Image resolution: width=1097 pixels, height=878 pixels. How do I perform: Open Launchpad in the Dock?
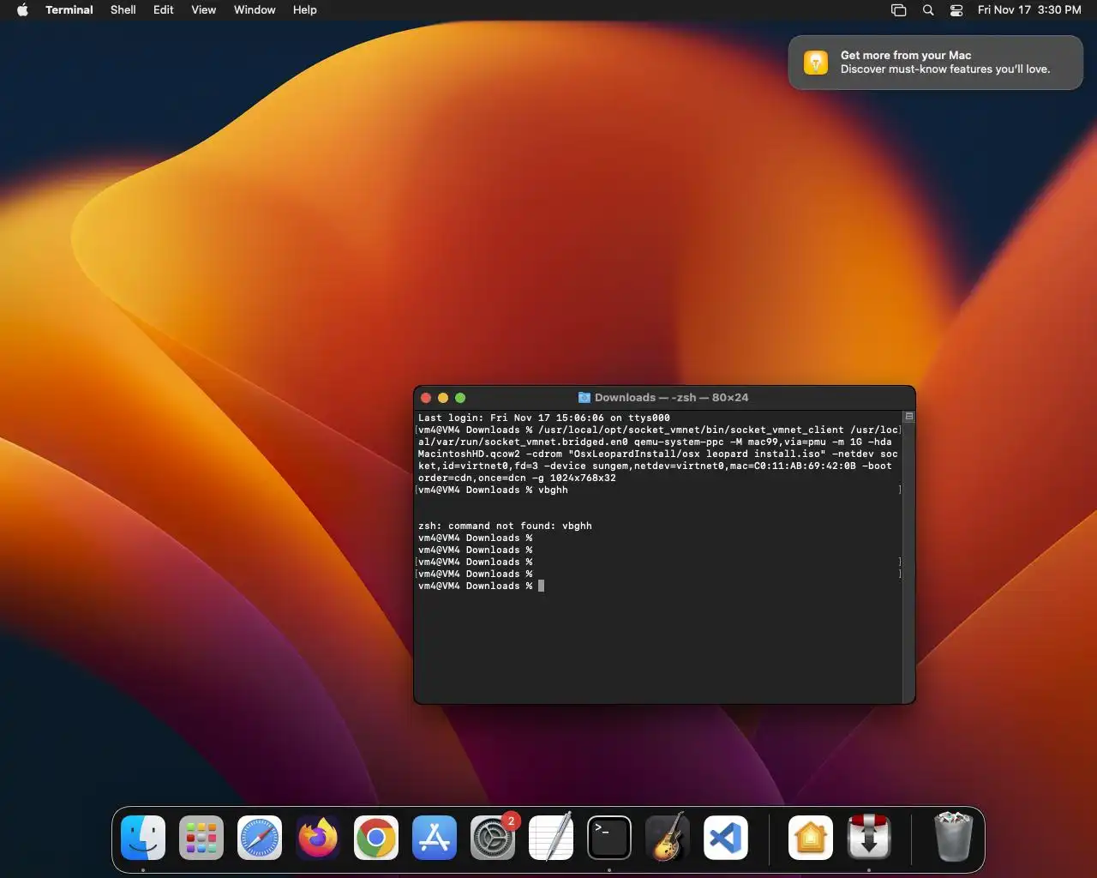coord(201,838)
